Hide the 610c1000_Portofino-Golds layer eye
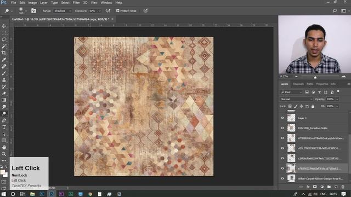This screenshot has height=197, width=351. [x=282, y=128]
